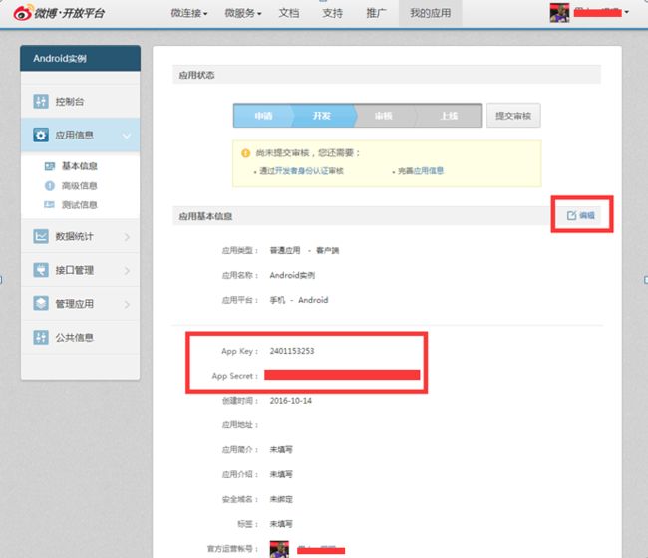Click the 编辑 link for basic info
648x558 pixels.
click(587, 215)
